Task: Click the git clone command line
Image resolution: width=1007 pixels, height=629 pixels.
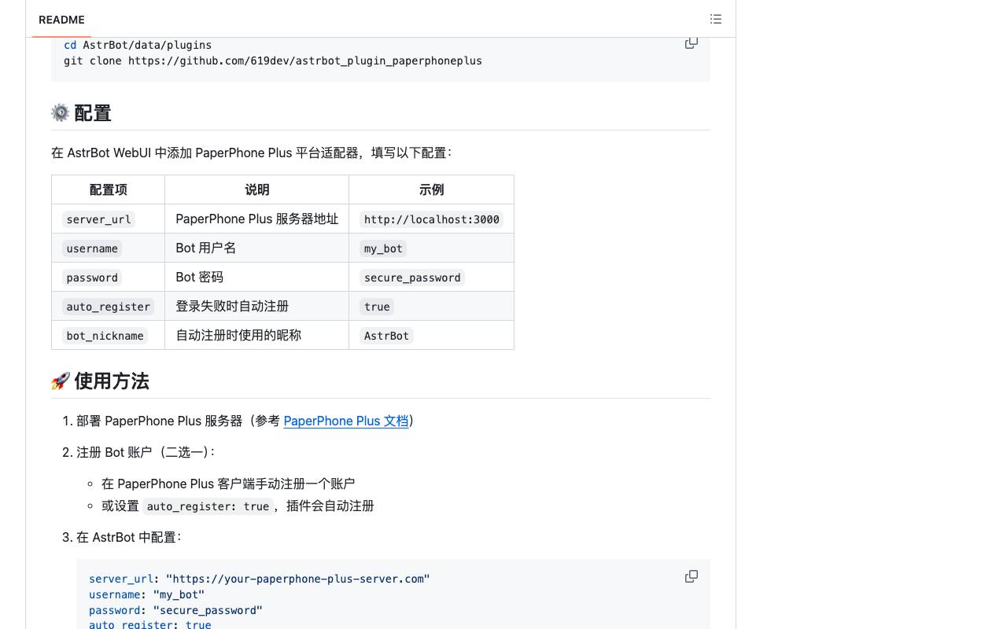Action: [x=273, y=61]
